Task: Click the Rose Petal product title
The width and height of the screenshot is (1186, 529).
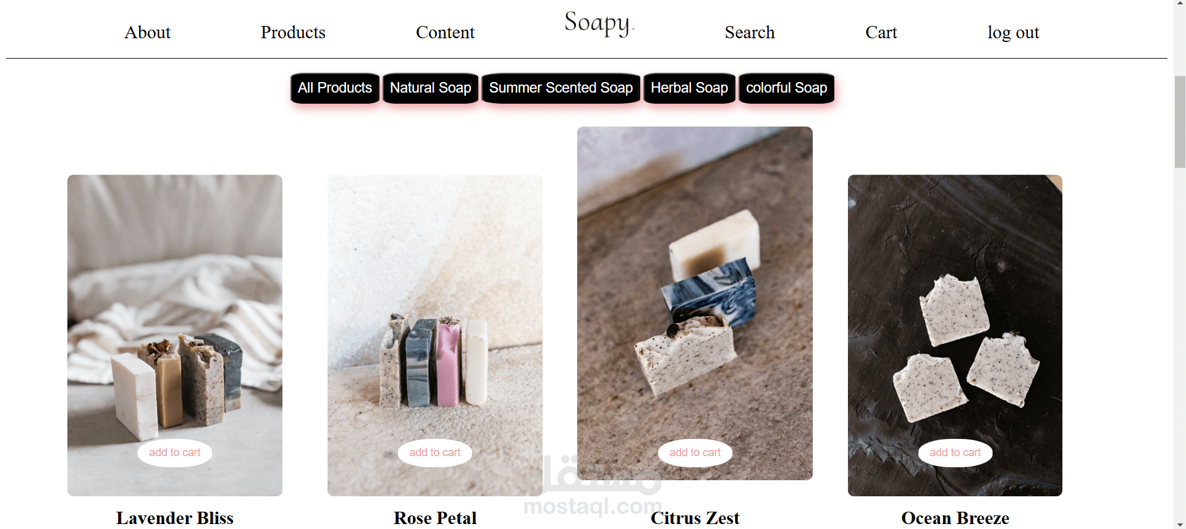Action: click(x=435, y=518)
